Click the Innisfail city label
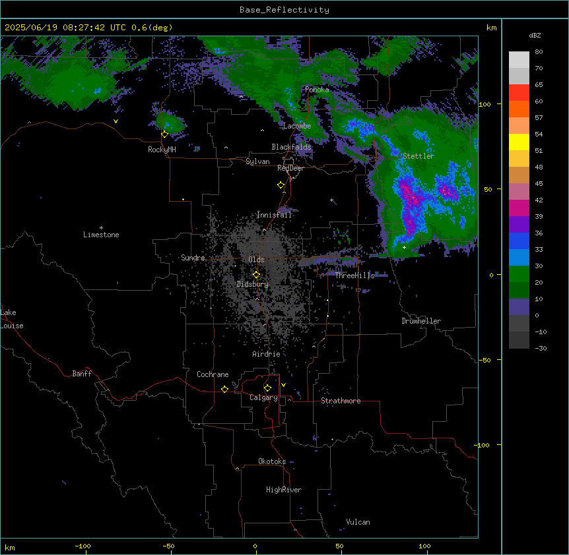Image resolution: width=569 pixels, height=555 pixels. (x=274, y=215)
